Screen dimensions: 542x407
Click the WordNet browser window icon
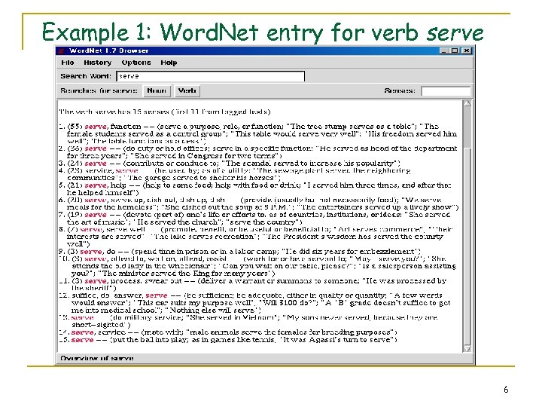62,51
